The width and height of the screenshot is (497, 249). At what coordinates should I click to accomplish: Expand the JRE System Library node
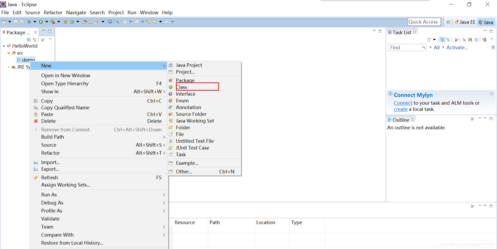tap(9, 67)
